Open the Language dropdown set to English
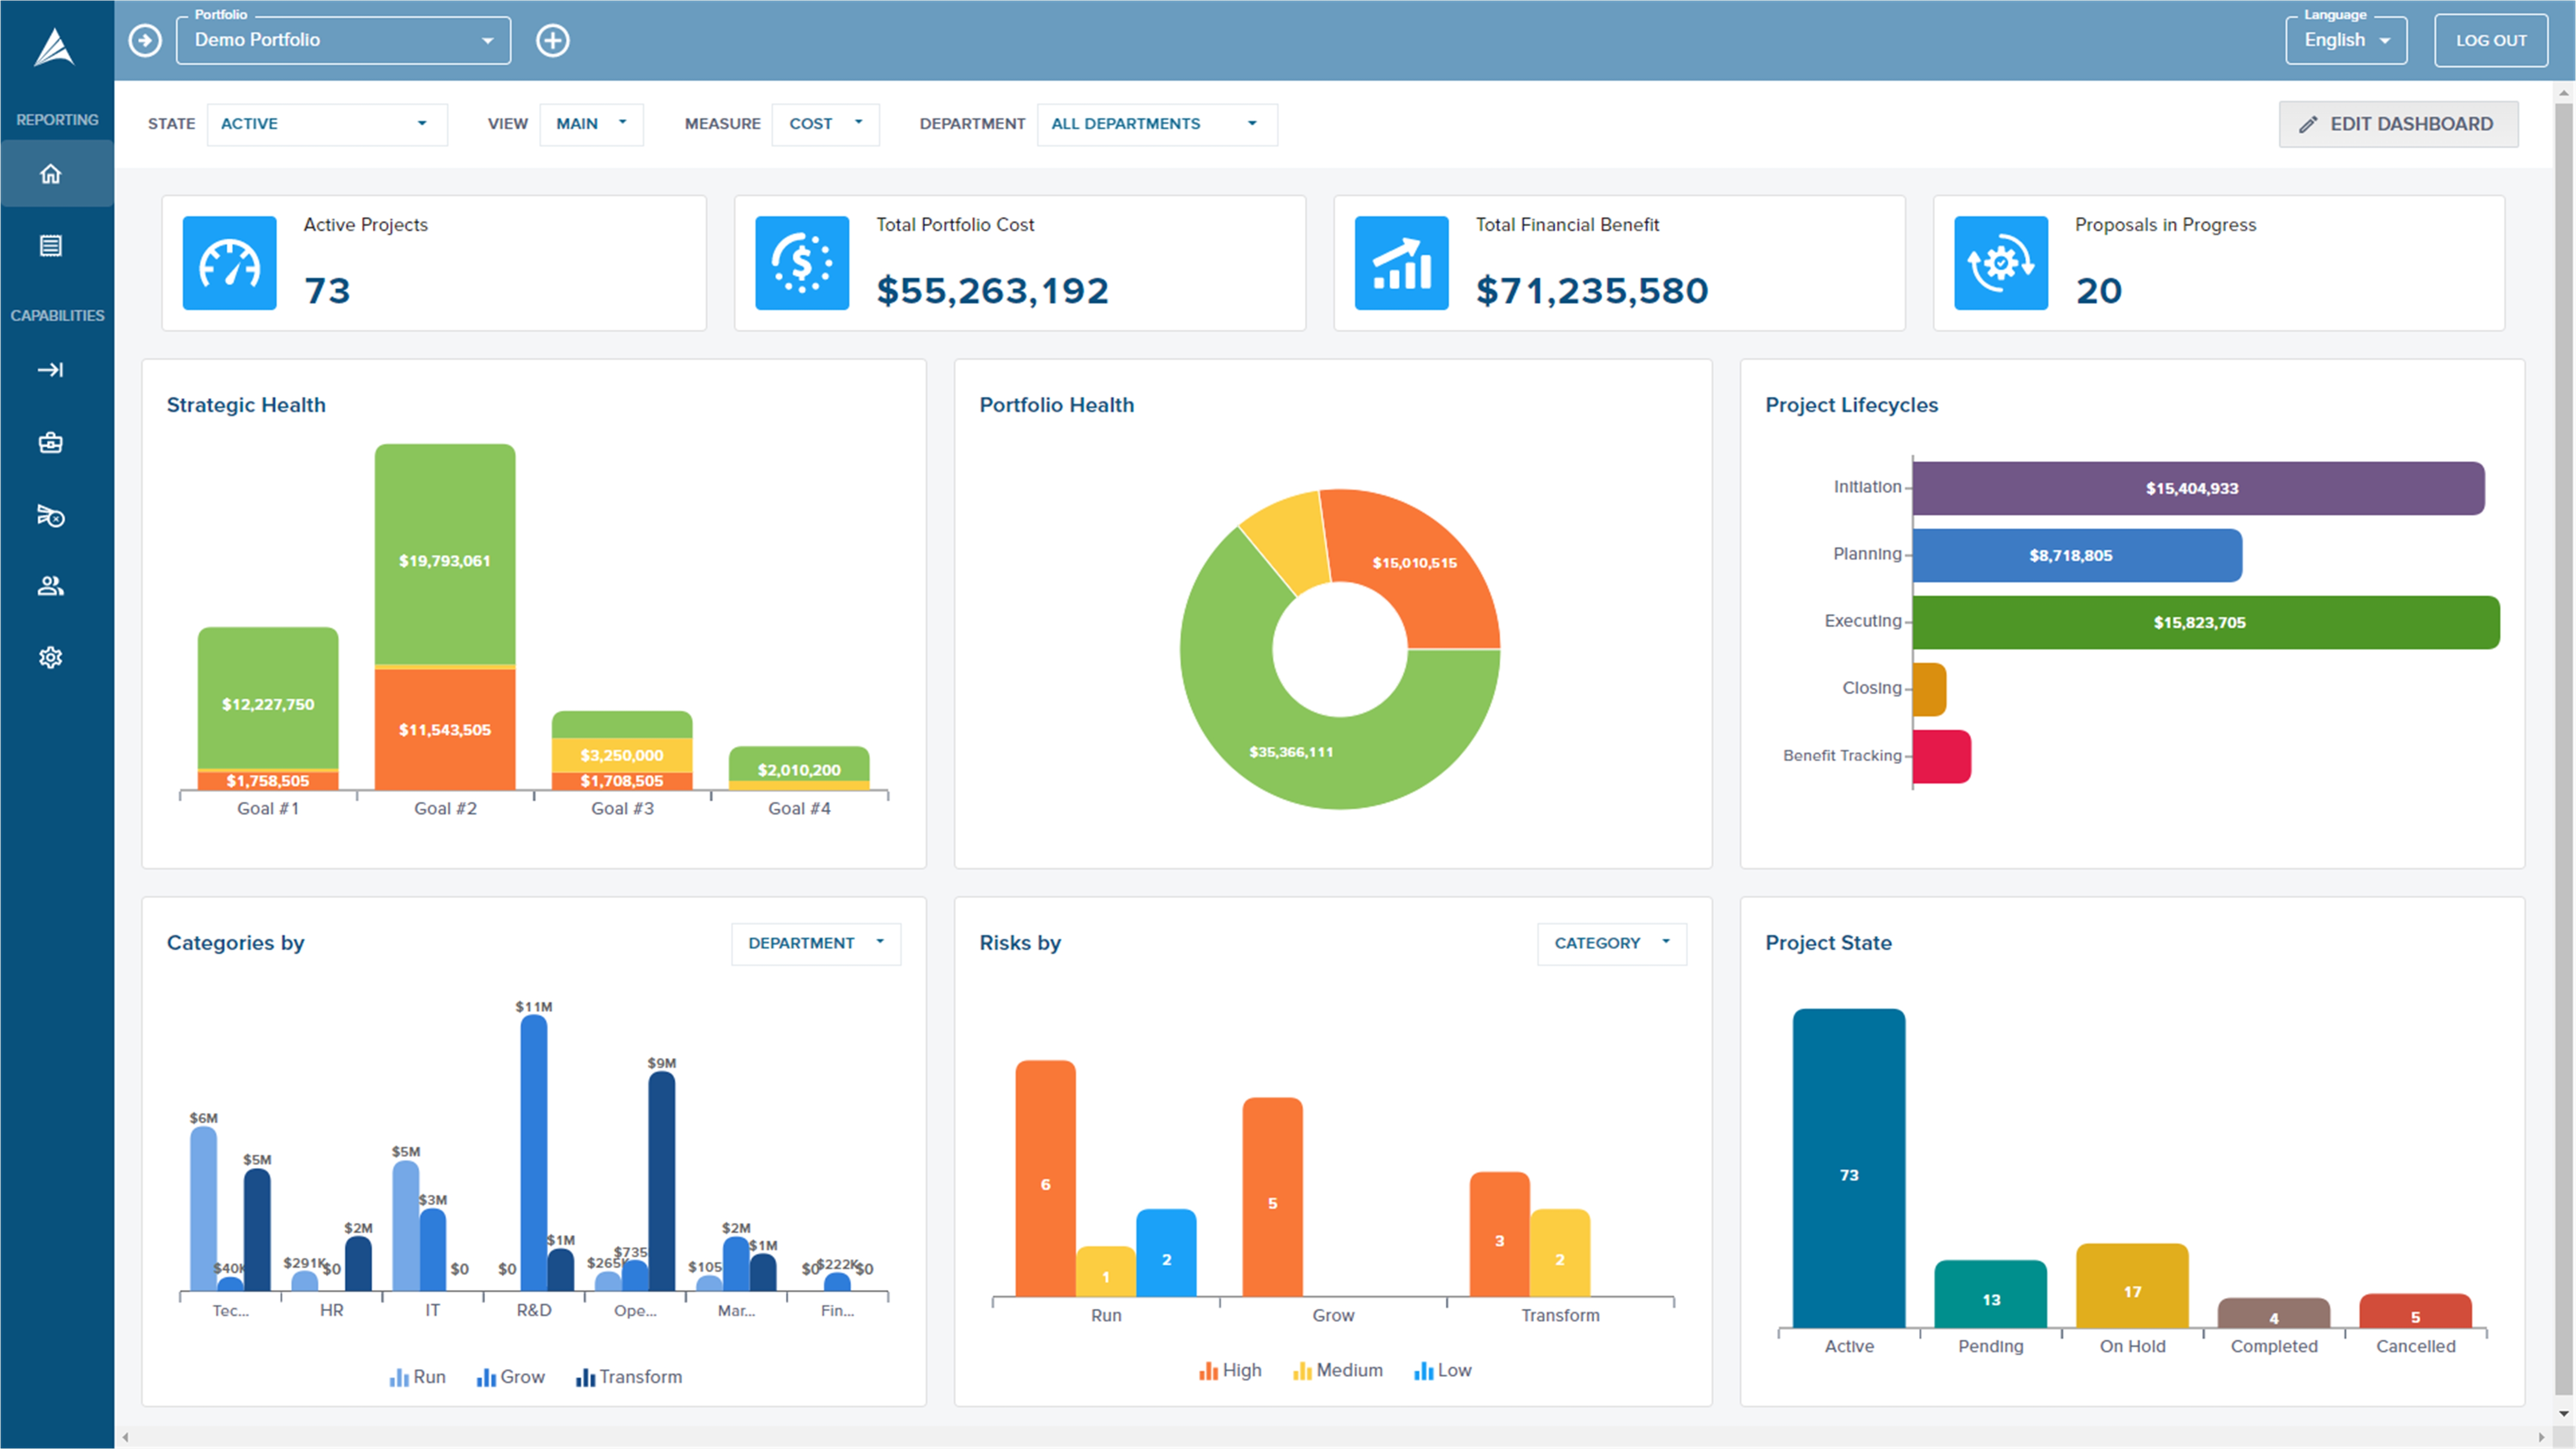2576x1449 pixels. tap(2345, 40)
